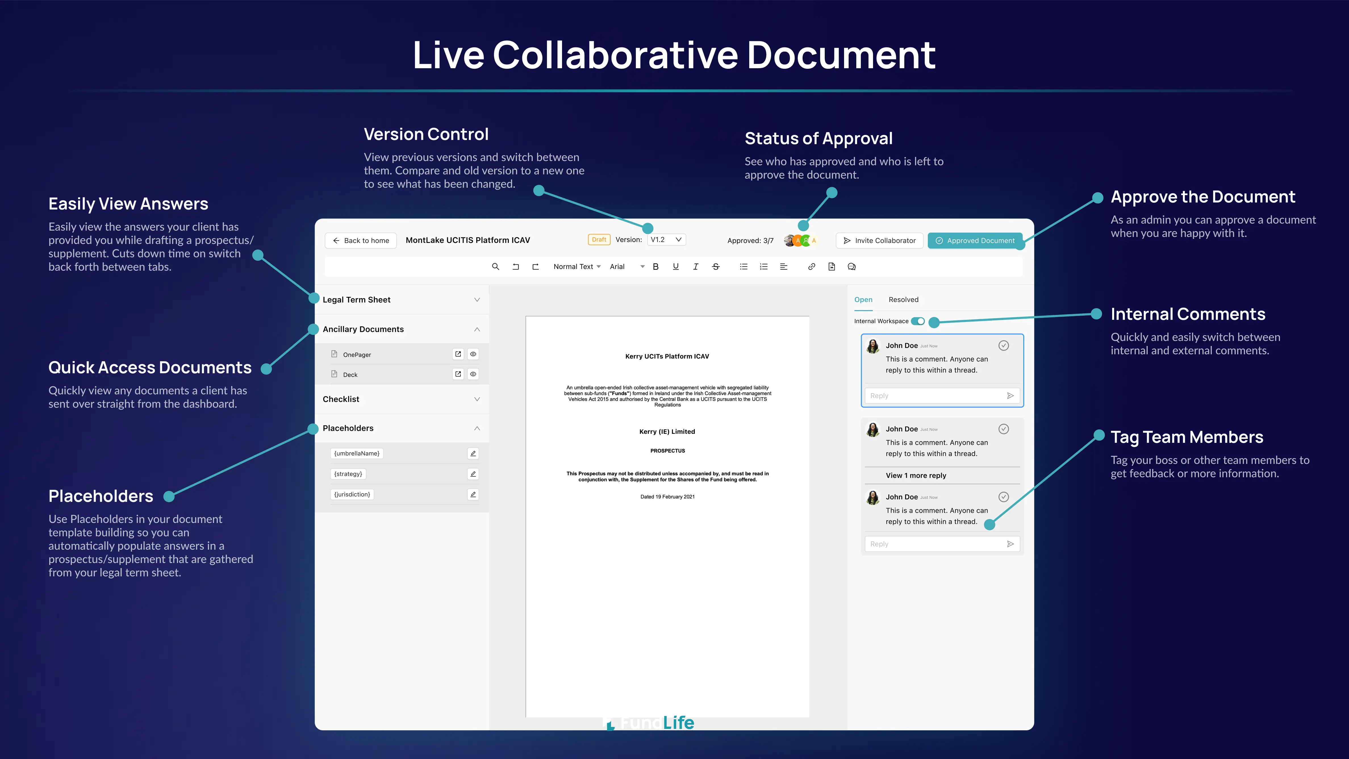The image size is (1349, 759).
Task: Open the Normal Text style dropdown
Action: 577,267
